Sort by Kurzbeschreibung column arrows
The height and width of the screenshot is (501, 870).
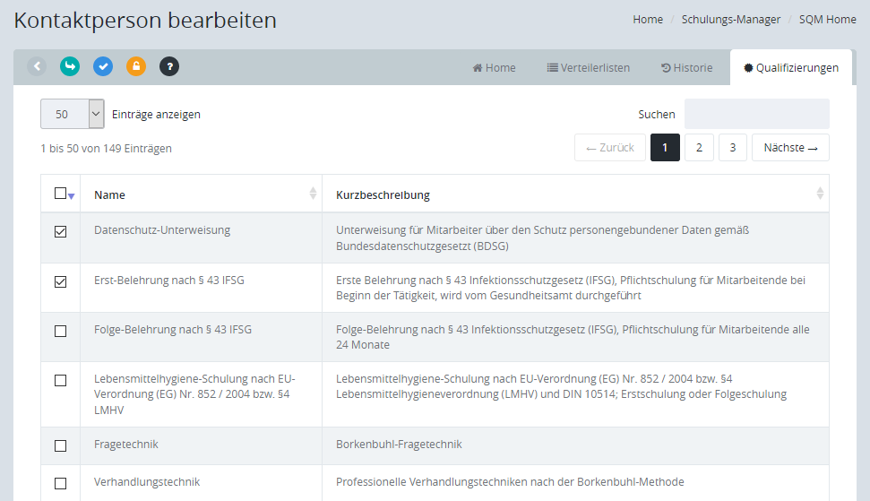pos(820,194)
